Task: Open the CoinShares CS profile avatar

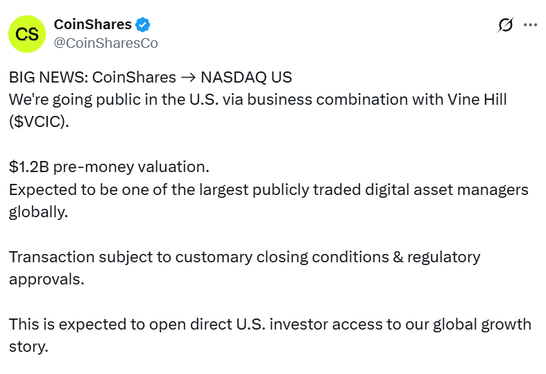Action: 27,34
